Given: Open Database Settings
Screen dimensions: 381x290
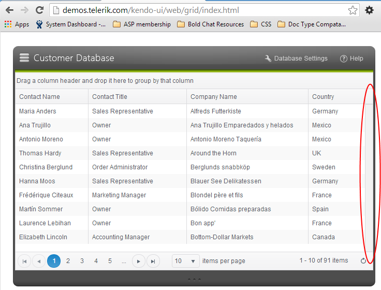Looking at the screenshot, I should (x=296, y=59).
